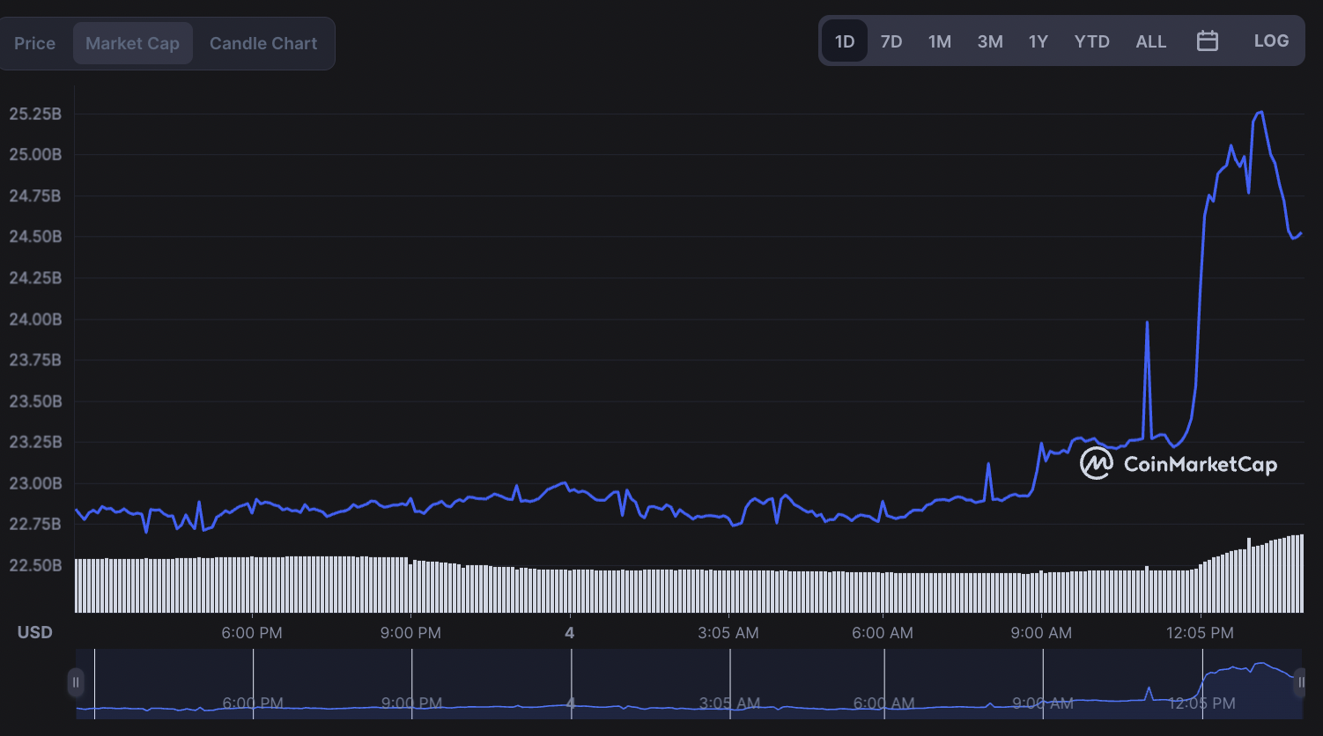Click the mini navigator chart peak
Image resolution: width=1323 pixels, height=736 pixels.
[1263, 664]
